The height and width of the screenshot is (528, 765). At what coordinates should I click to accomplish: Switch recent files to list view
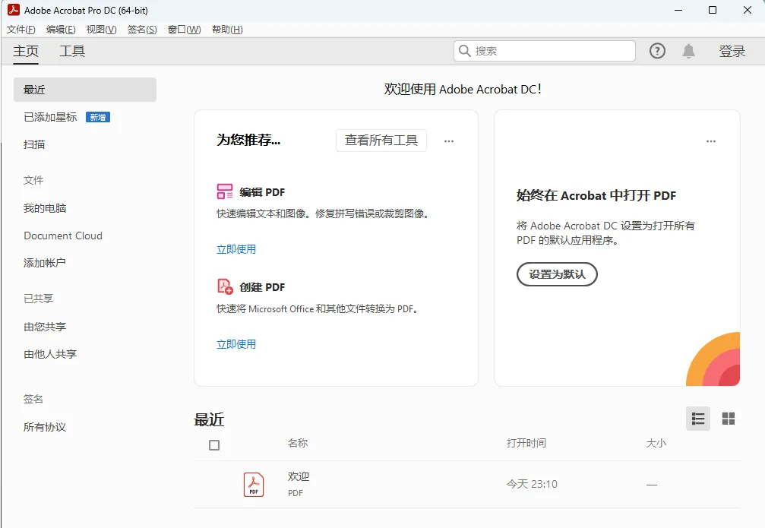(x=698, y=419)
